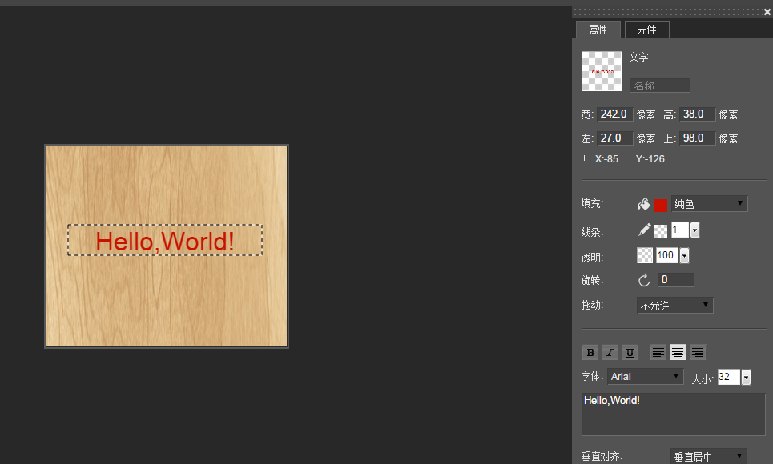Select left text alignment

pos(658,352)
